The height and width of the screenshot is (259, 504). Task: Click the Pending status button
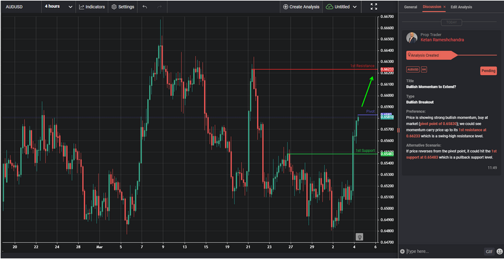click(x=488, y=71)
